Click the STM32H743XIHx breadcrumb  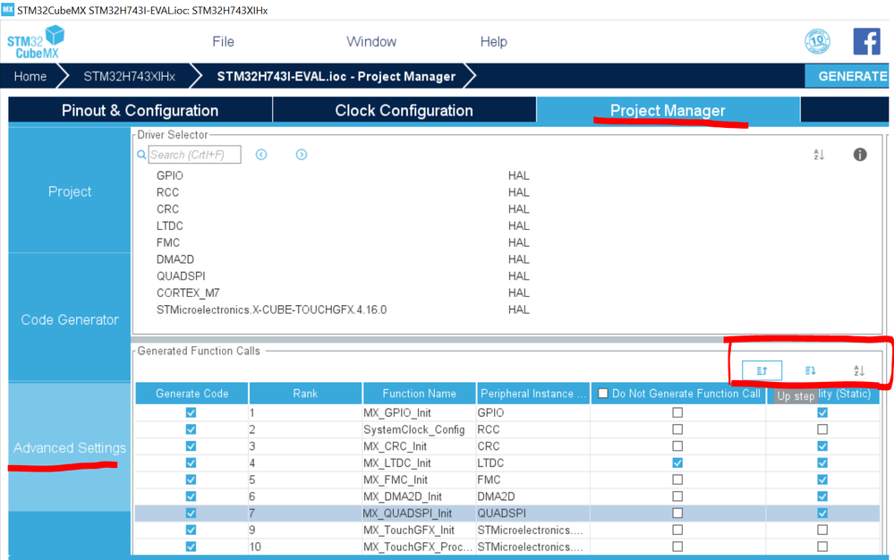click(x=130, y=76)
